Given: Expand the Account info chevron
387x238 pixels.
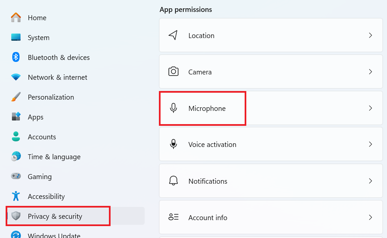Looking at the screenshot, I should [x=370, y=217].
